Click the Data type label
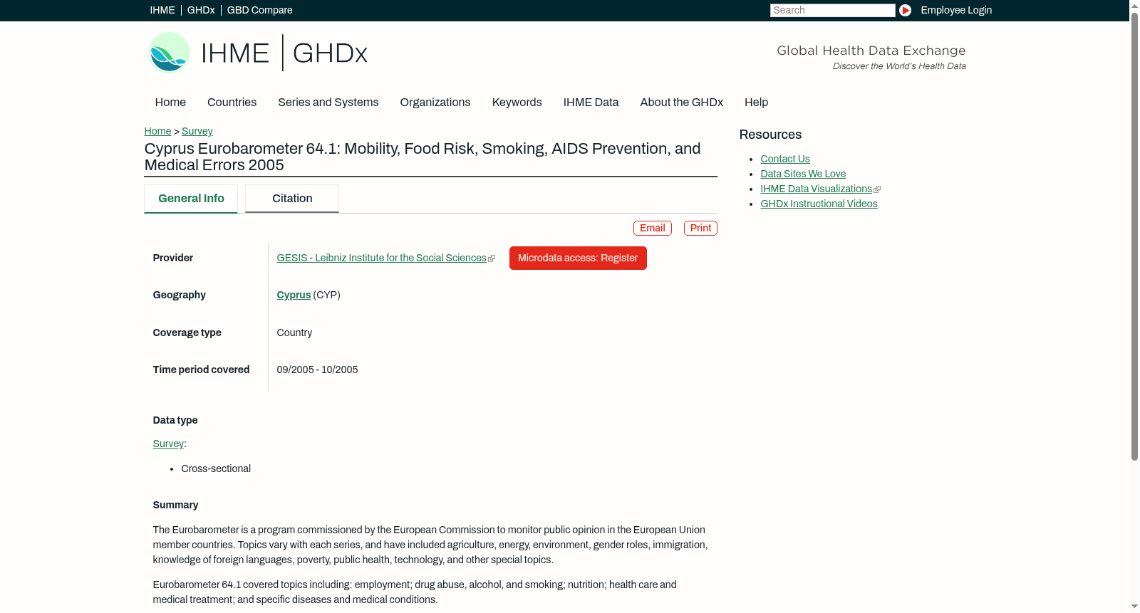This screenshot has height=613, width=1140. tap(175, 420)
